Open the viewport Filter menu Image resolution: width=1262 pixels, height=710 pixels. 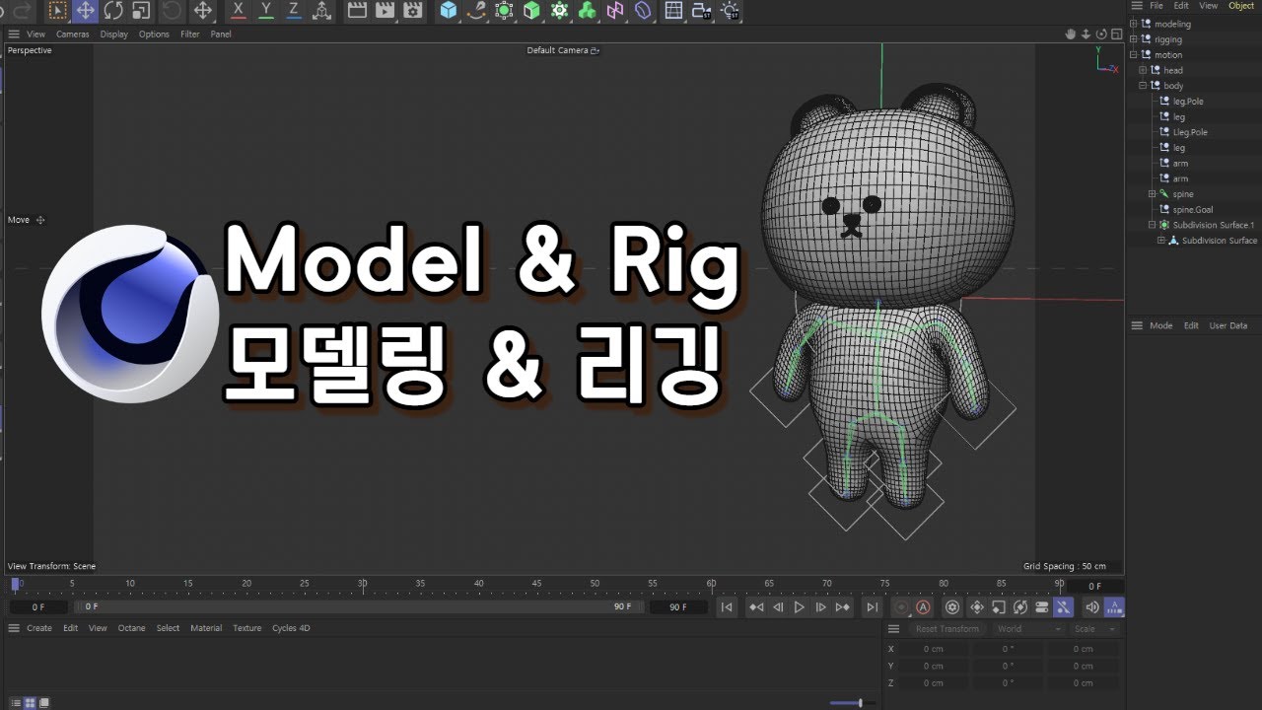point(190,35)
